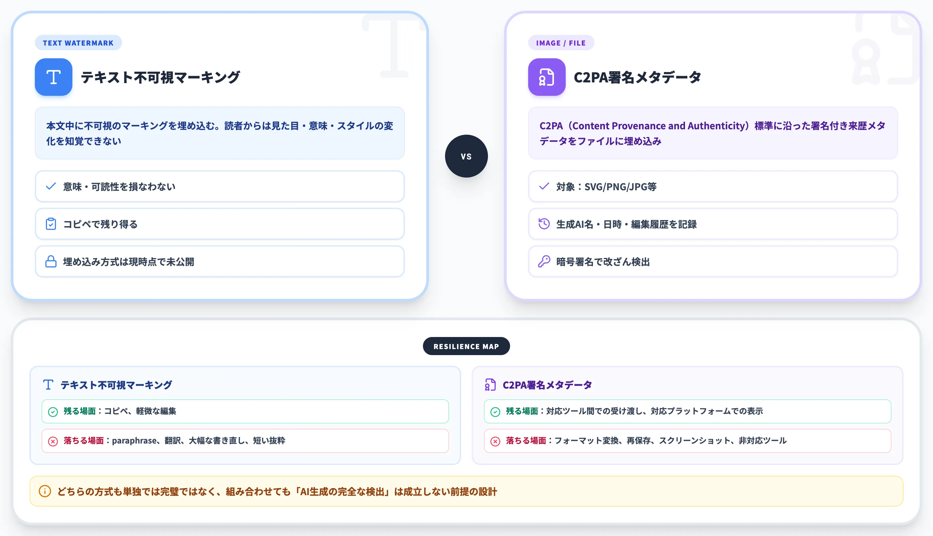Click the history clock icon beside 生成AI名・日時
The image size is (933, 536).
pyautogui.click(x=544, y=224)
